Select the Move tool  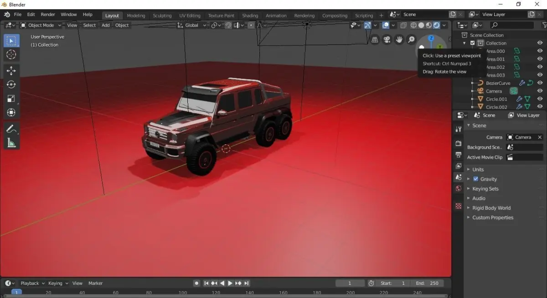tap(11, 71)
